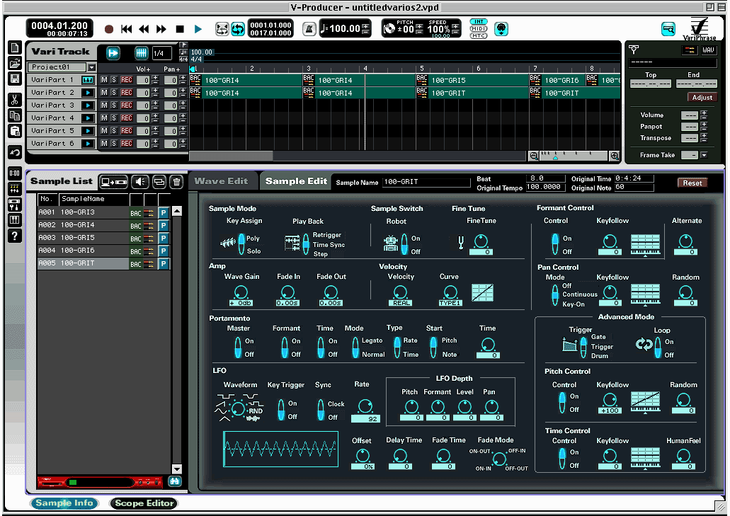Click the grid snap icon in Vari Track

(142, 53)
